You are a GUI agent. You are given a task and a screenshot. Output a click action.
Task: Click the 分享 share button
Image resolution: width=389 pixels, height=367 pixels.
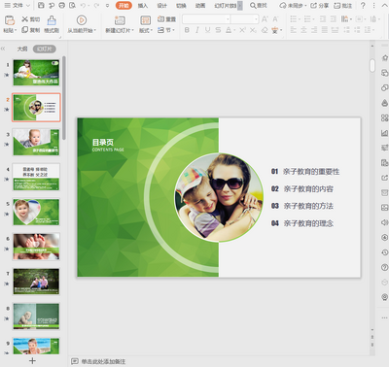[320, 6]
